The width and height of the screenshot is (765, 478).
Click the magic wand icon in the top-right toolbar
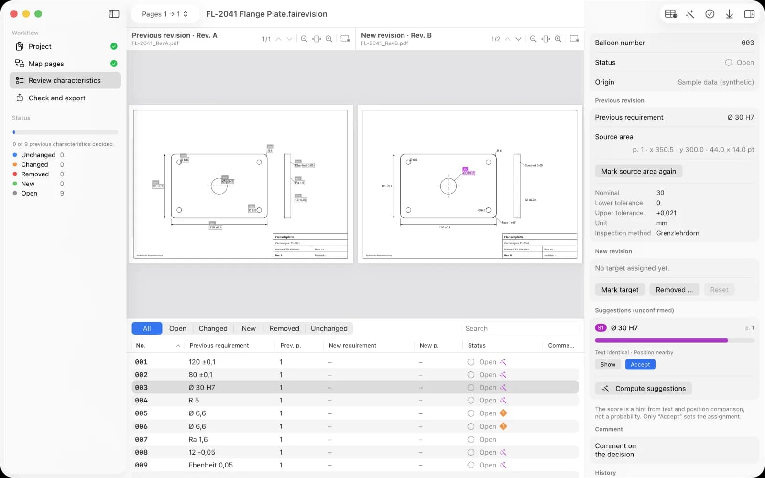click(690, 14)
